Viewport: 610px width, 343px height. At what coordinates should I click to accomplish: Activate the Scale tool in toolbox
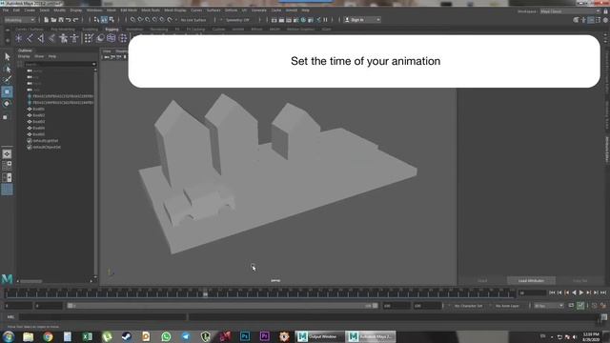(6, 116)
